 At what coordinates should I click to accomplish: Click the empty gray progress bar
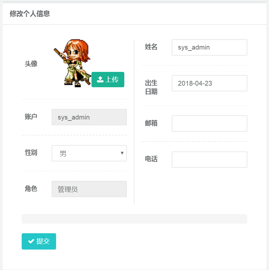(134, 219)
